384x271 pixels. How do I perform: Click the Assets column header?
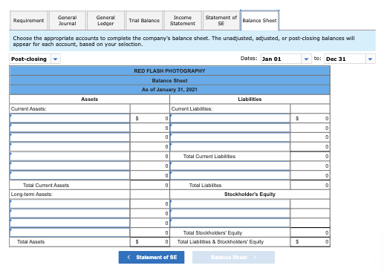click(x=90, y=99)
